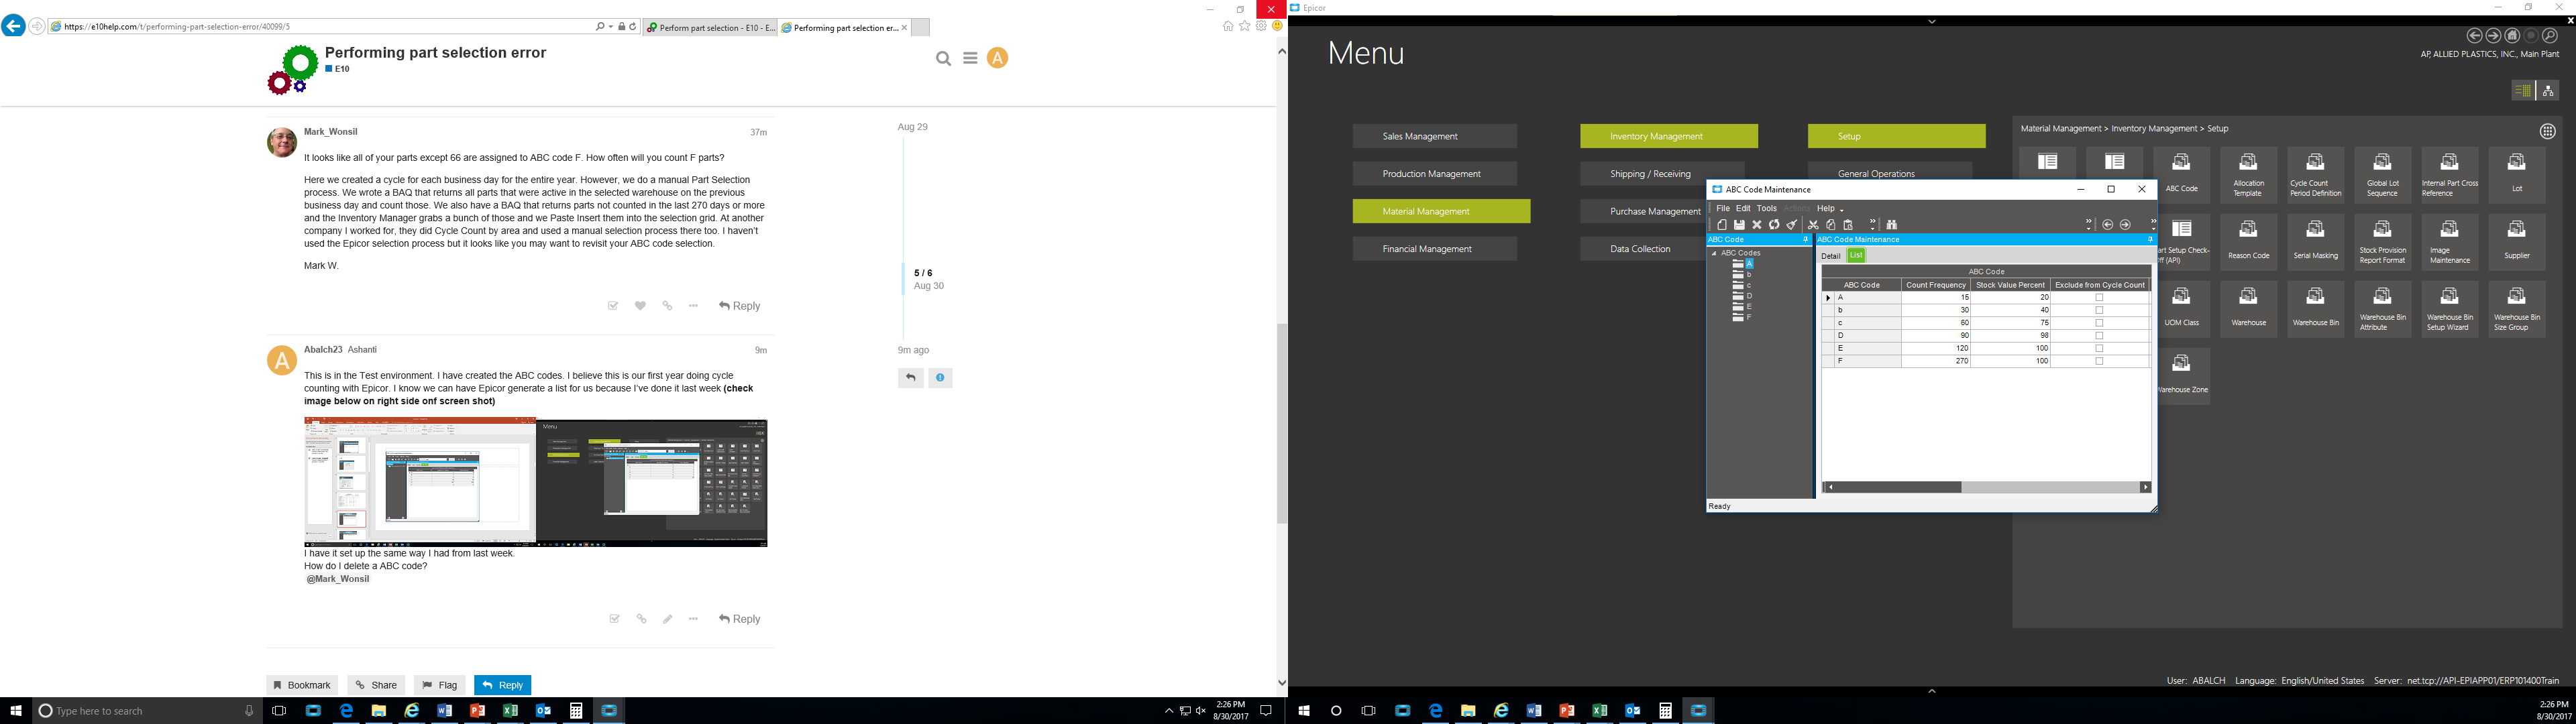Click Delete X icon in ABC Code toolbar

coord(1757,225)
